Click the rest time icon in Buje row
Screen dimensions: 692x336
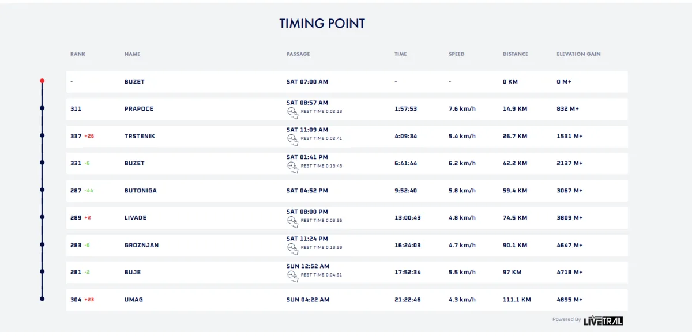[x=292, y=276]
